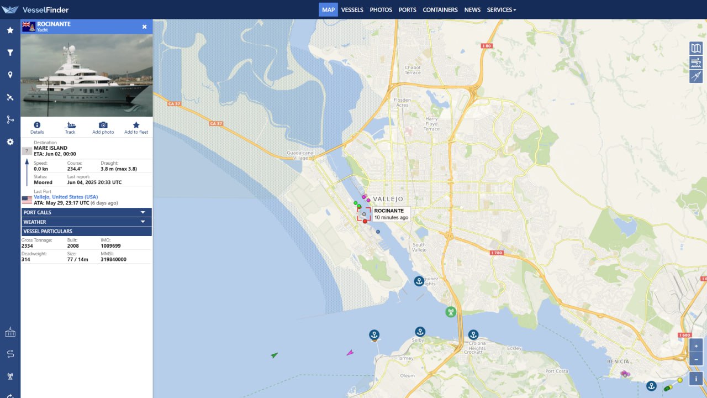Click the winding route icon in lower sidebar
The image size is (707, 398).
tap(10, 354)
